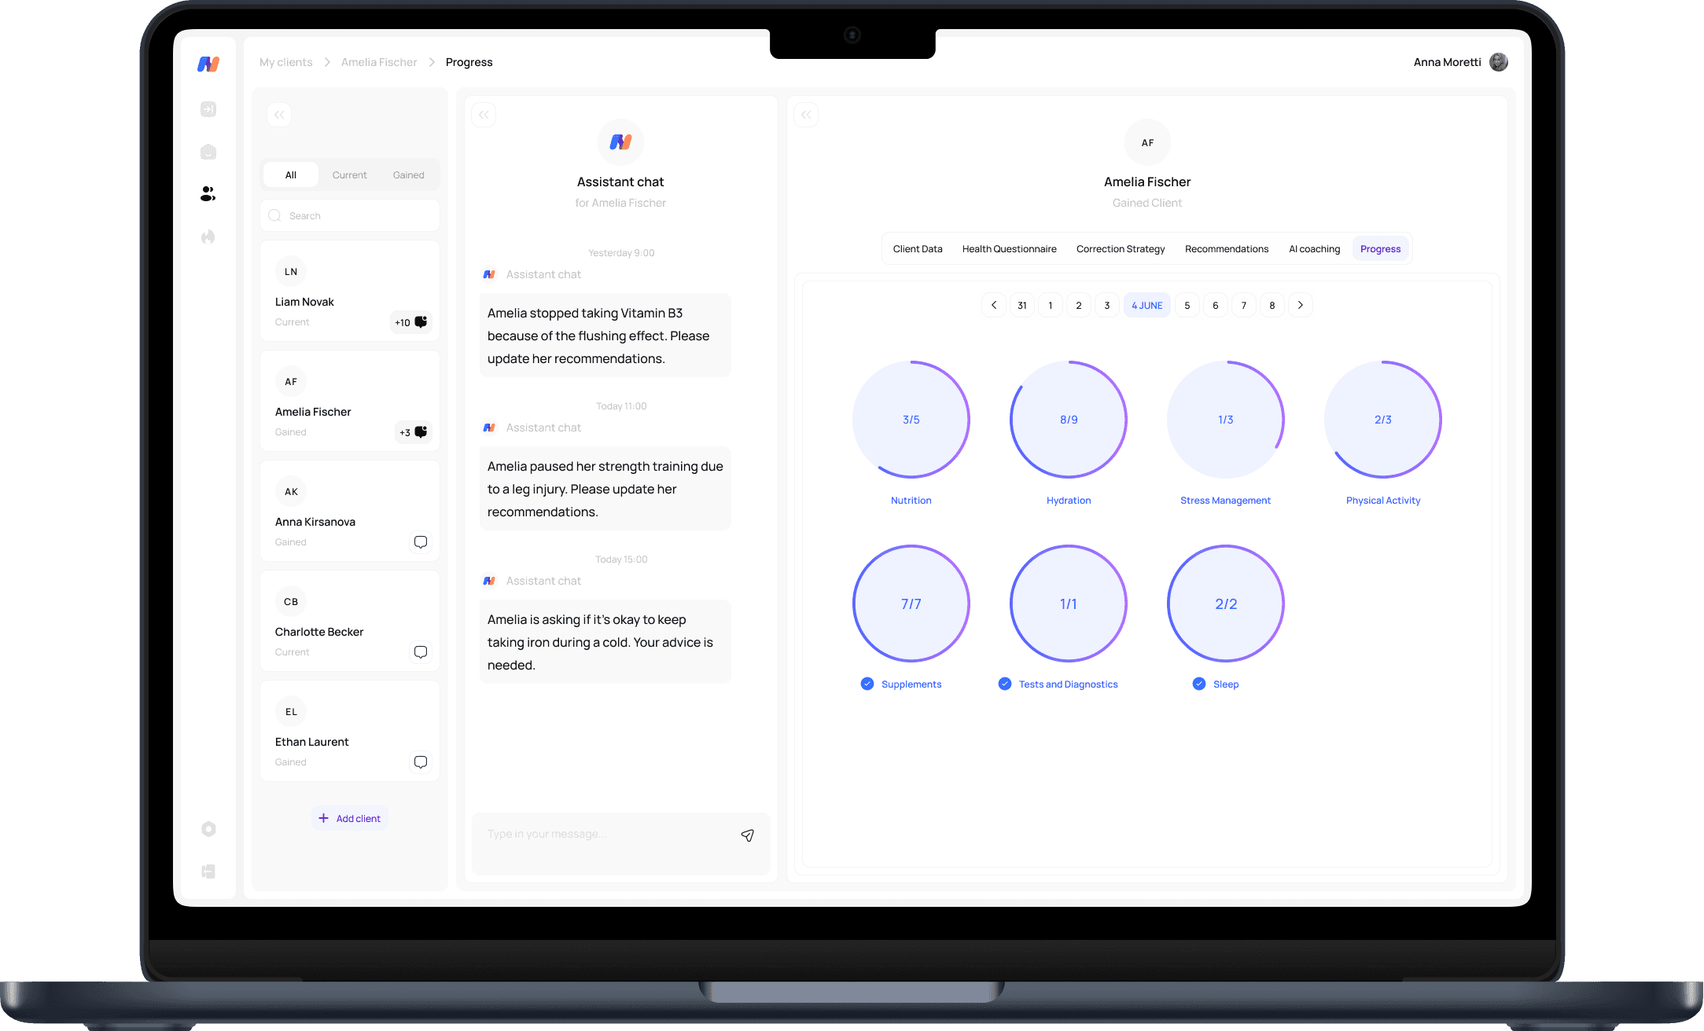Click the send message paper plane icon

tap(747, 835)
